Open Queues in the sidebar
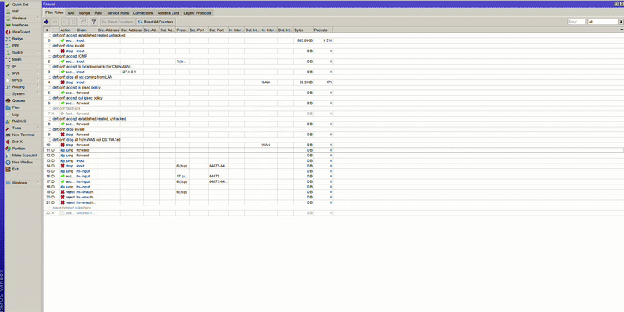624x312 pixels. [x=18, y=100]
